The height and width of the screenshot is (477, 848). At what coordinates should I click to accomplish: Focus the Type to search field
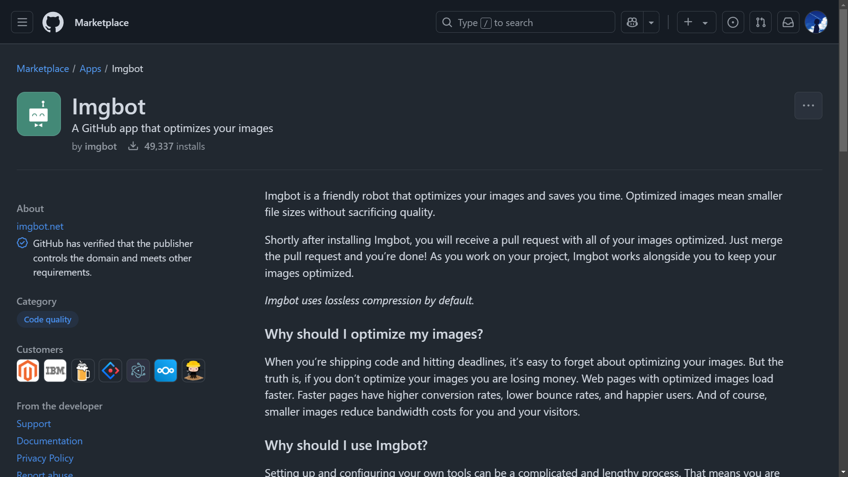pyautogui.click(x=525, y=22)
